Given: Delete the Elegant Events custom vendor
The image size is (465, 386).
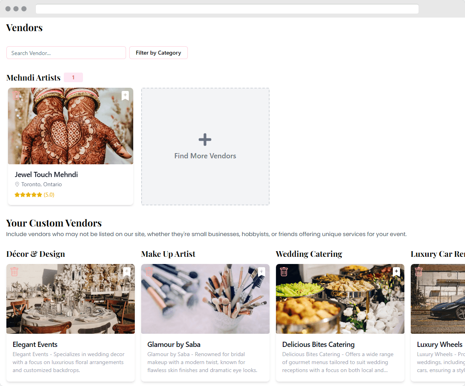Looking at the screenshot, I should 14,272.
